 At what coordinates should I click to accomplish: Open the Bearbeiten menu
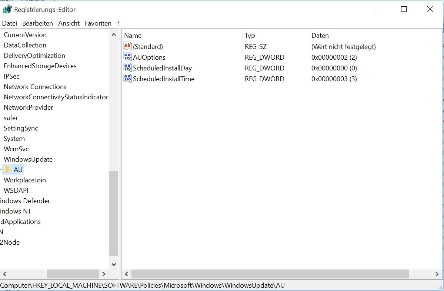click(38, 23)
